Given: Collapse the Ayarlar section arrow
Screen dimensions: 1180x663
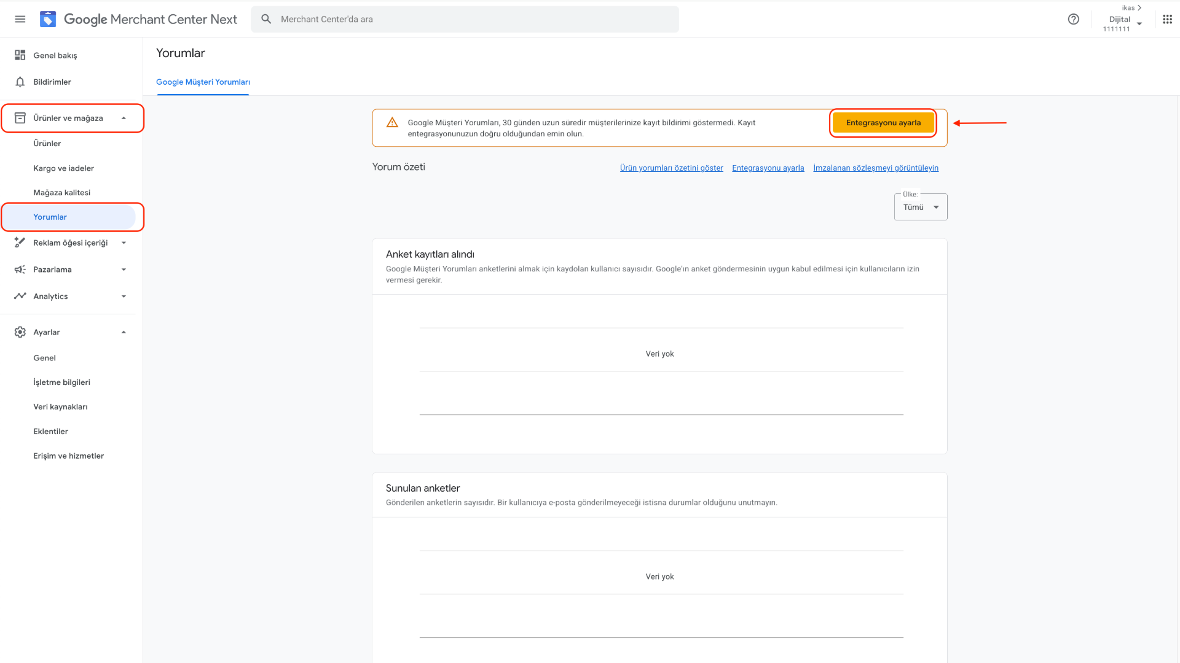Looking at the screenshot, I should tap(124, 332).
